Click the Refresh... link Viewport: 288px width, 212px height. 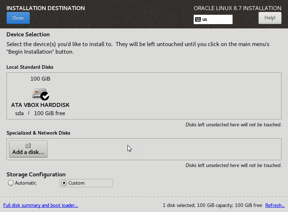(275, 205)
